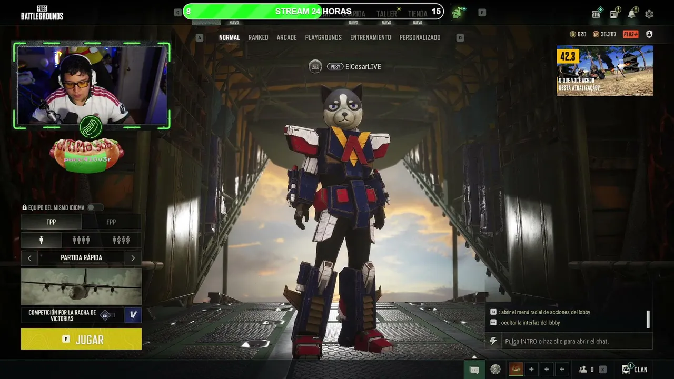This screenshot has width=674, height=379.
Task: Select solo single-player mode
Action: 41,240
